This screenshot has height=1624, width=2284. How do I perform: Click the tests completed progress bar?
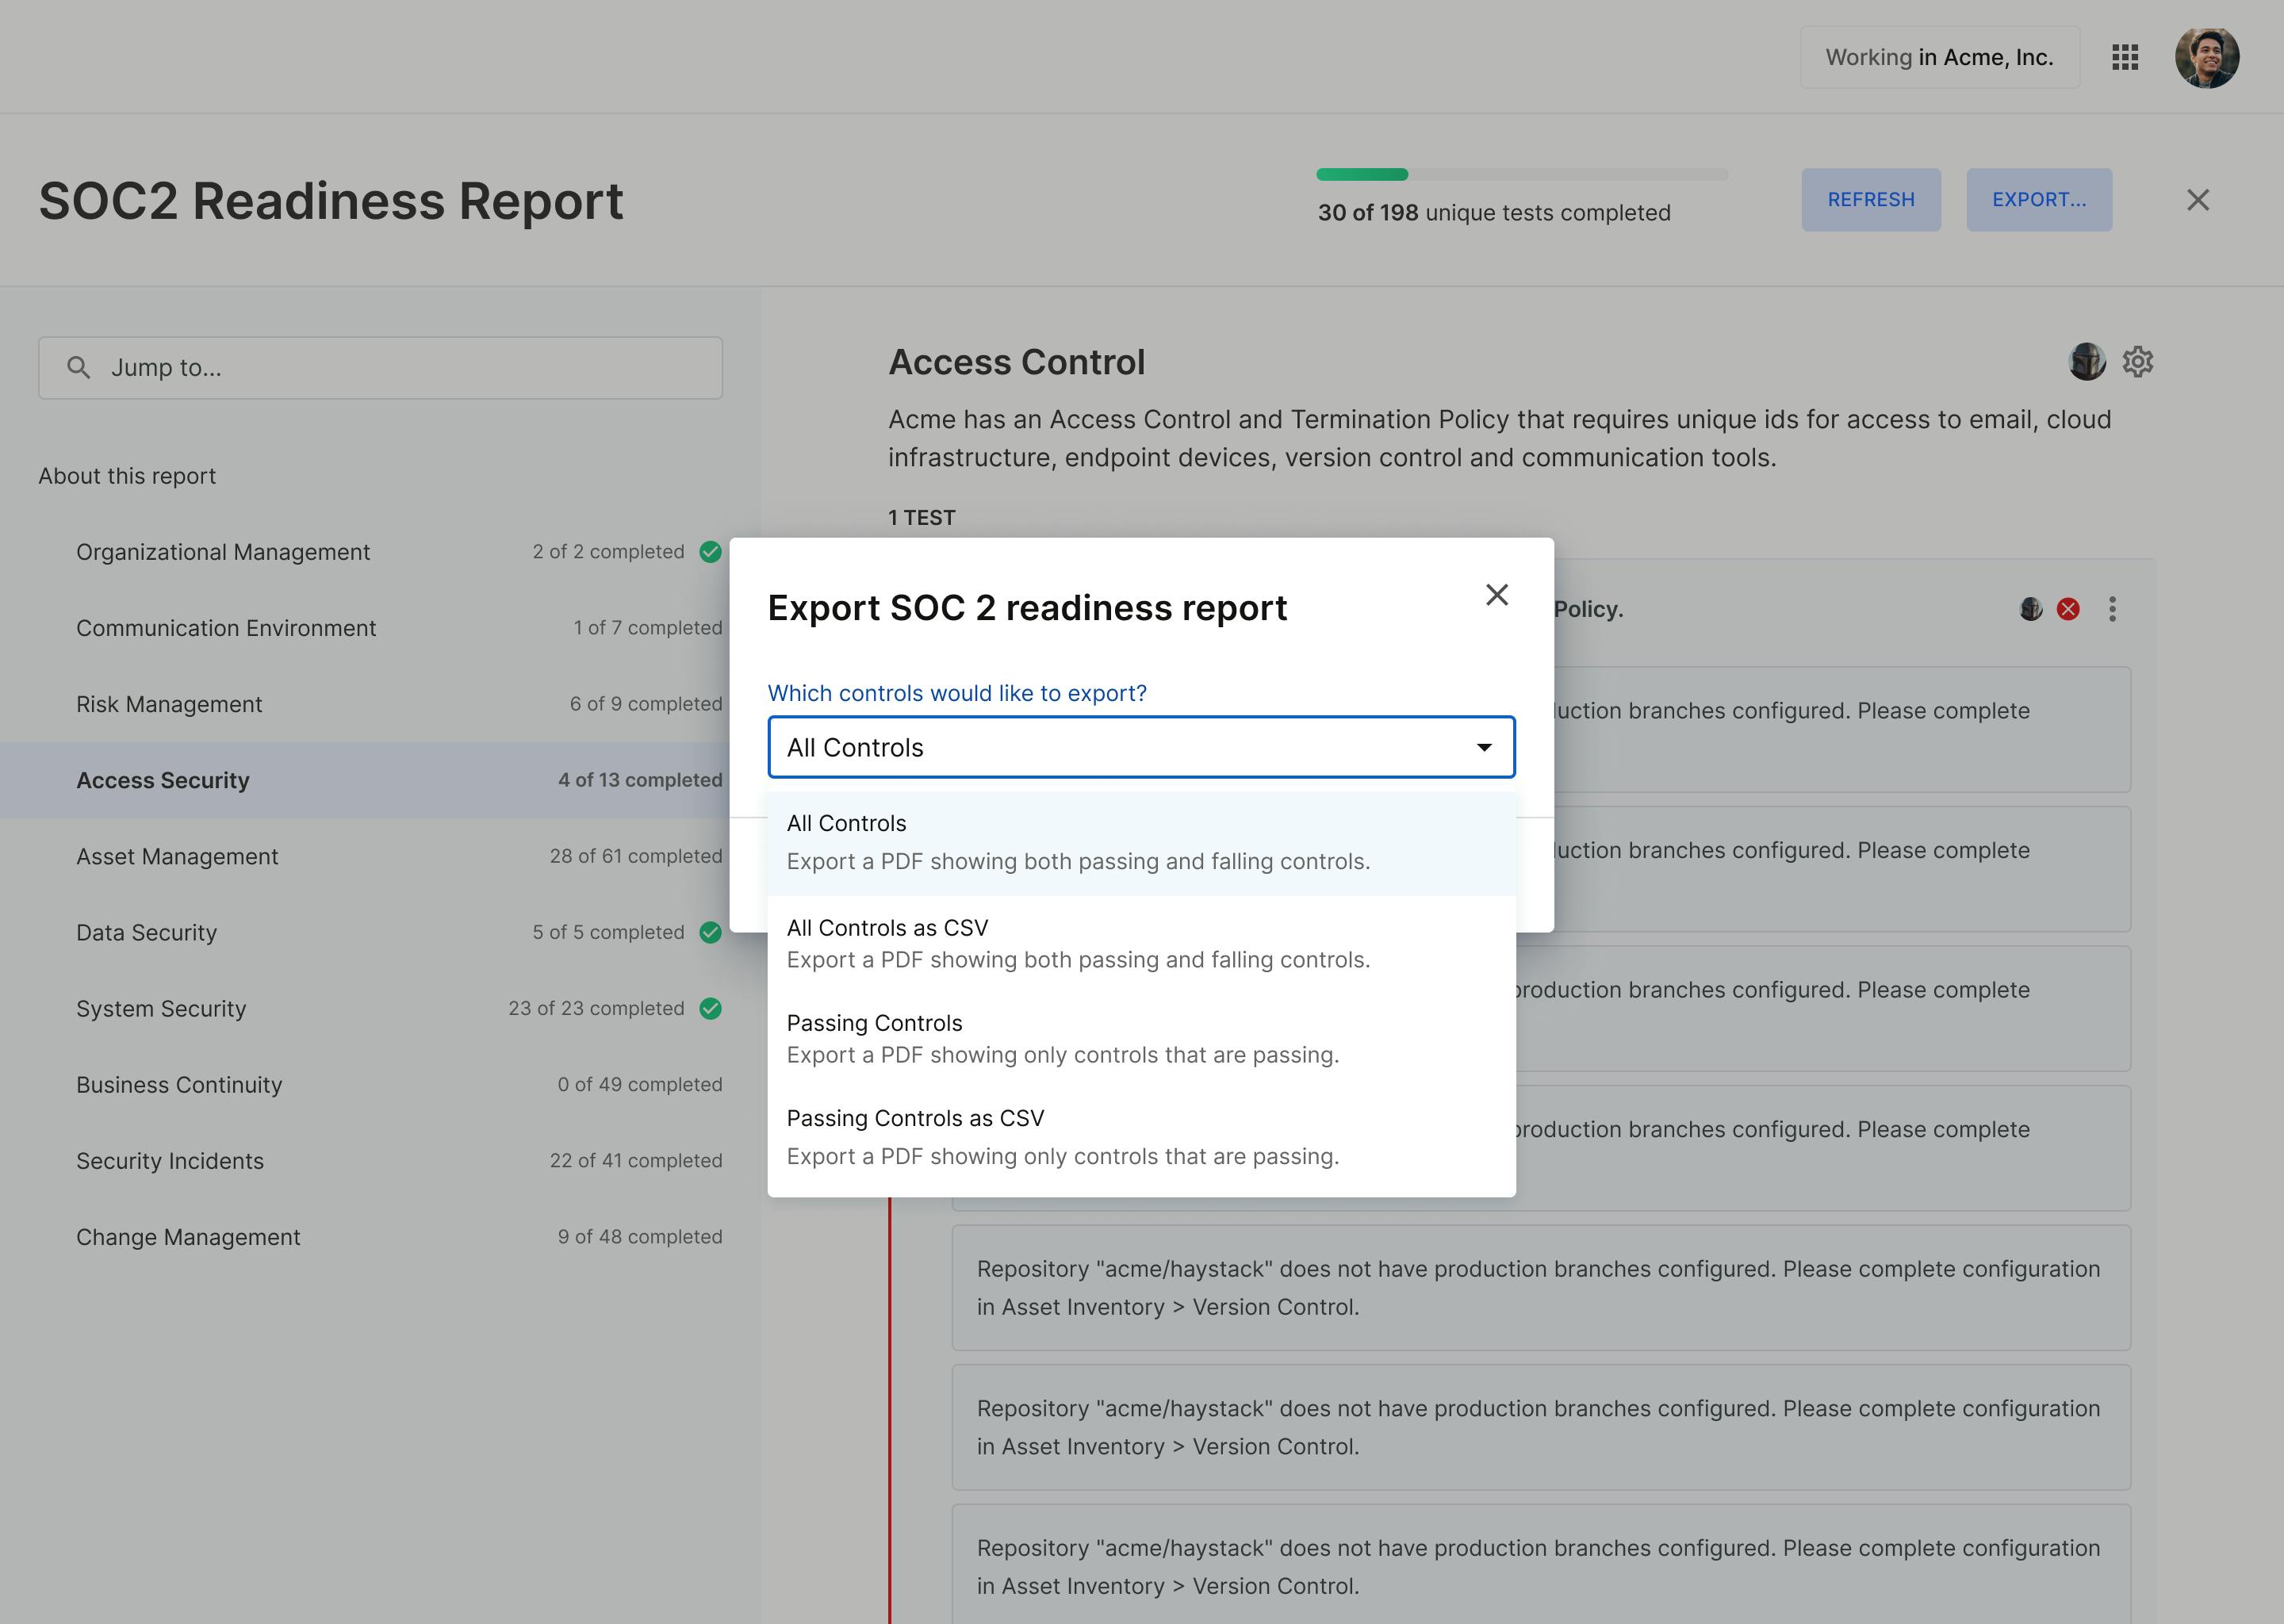coord(1520,175)
